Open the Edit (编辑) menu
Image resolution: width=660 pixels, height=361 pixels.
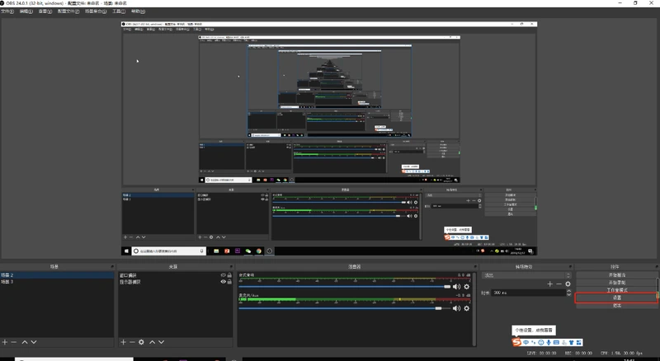26,12
